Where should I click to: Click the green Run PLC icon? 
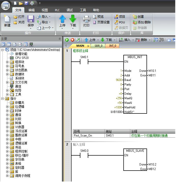point(67,40)
